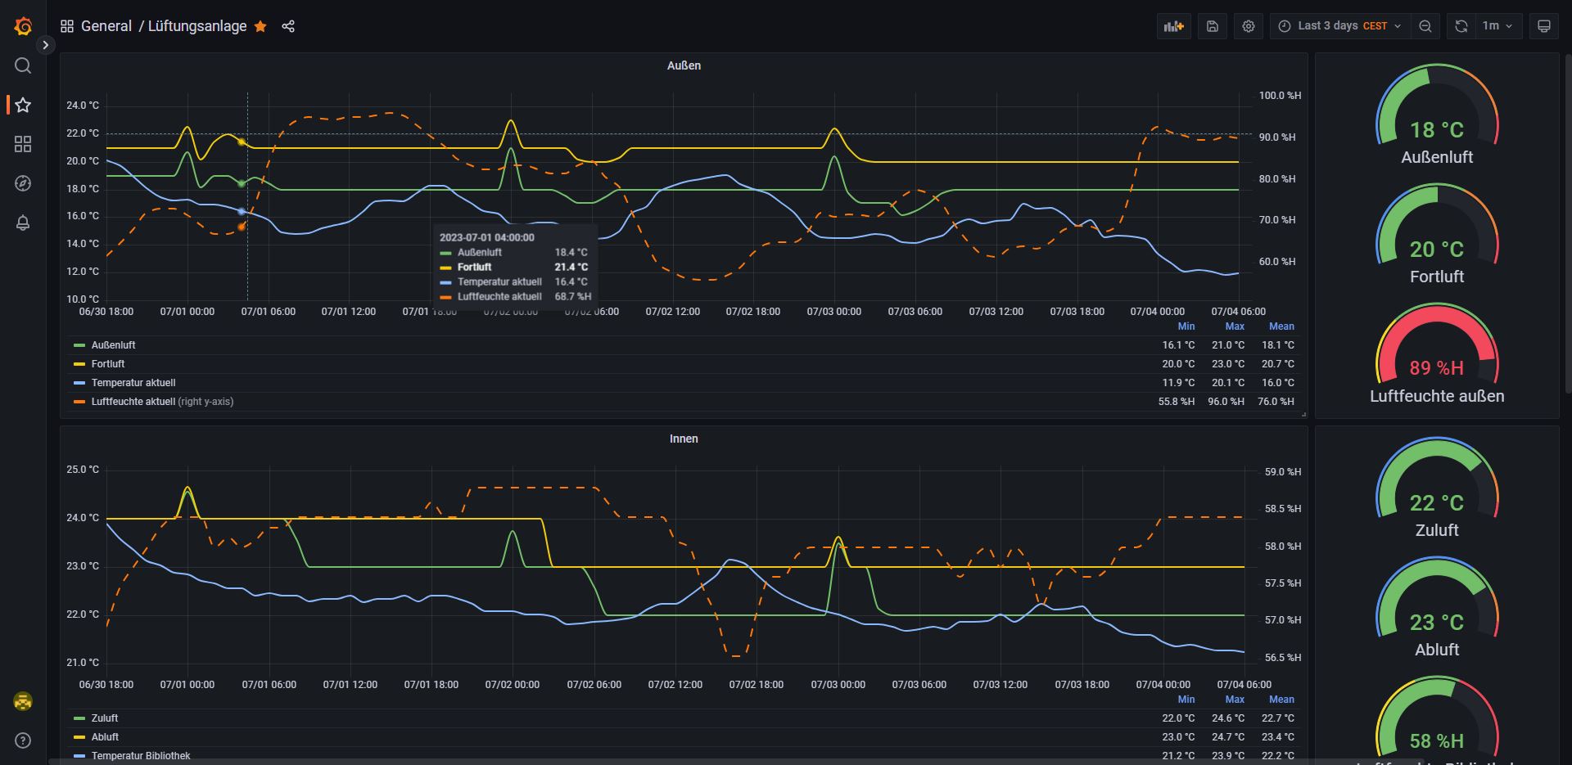Open the search dashboards icon
The image size is (1572, 765).
pyautogui.click(x=23, y=65)
